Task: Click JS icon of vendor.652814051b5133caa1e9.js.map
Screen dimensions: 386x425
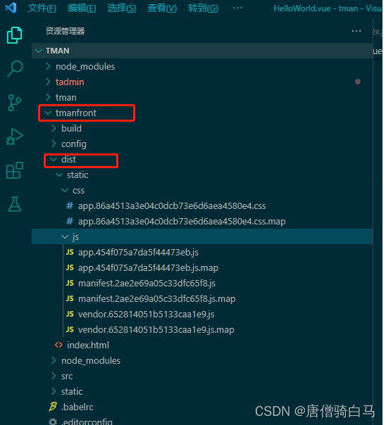Action: (70, 329)
